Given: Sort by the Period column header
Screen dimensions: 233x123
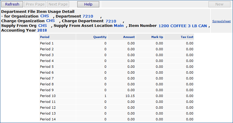Looking at the screenshot, I should point(45,37).
